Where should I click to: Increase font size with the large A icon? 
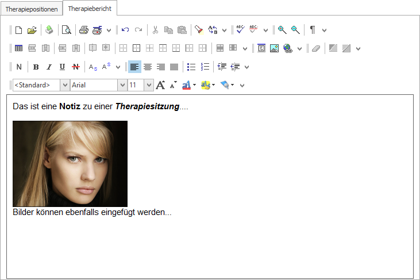click(160, 85)
